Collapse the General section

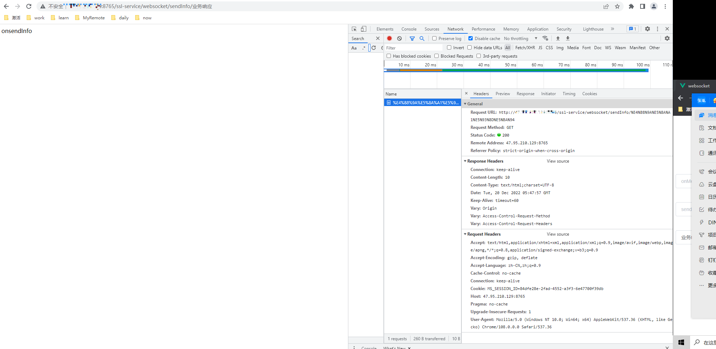point(465,104)
